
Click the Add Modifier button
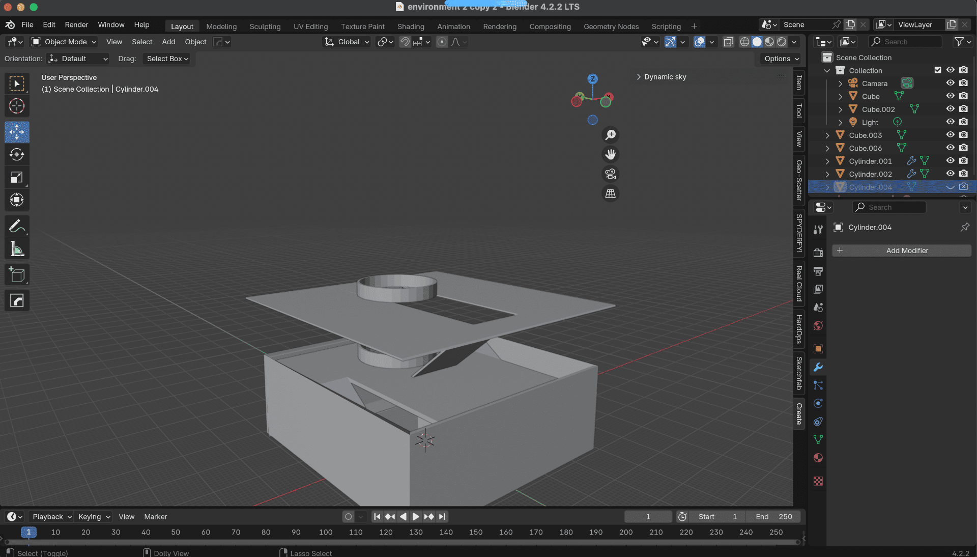(902, 250)
